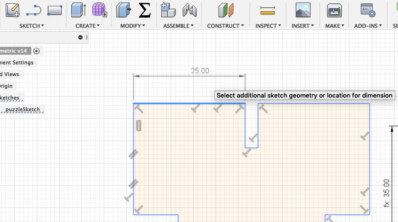
Task: Open Change Parameters sigma icon
Action: click(144, 10)
